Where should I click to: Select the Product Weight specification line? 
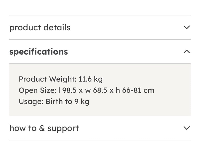click(61, 79)
